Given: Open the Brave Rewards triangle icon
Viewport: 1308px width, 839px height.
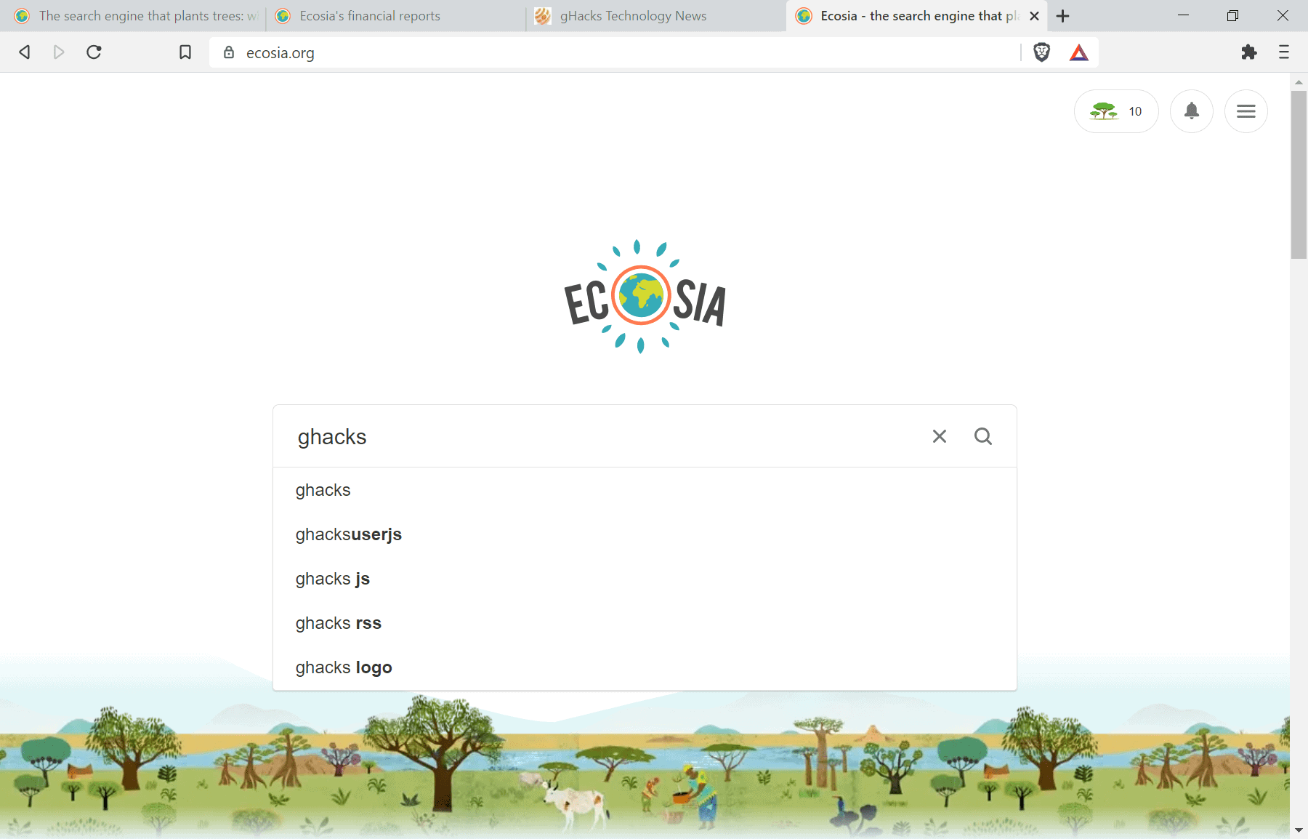Looking at the screenshot, I should (x=1079, y=52).
